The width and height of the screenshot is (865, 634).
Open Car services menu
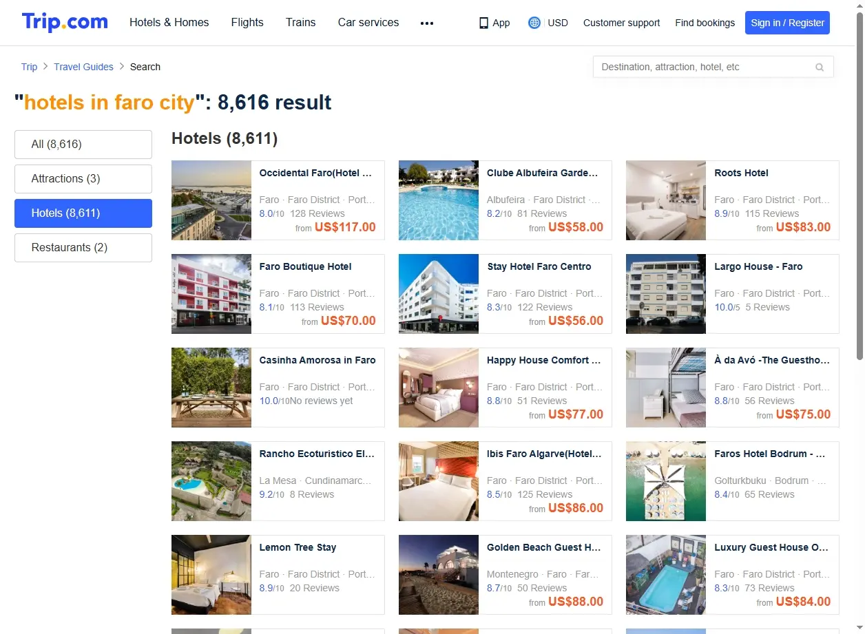368,23
